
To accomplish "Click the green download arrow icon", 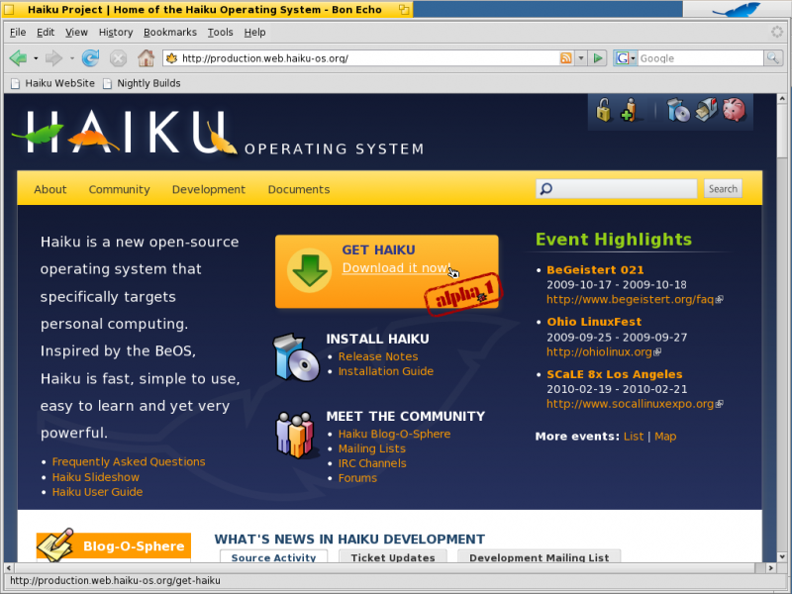I will click(309, 270).
